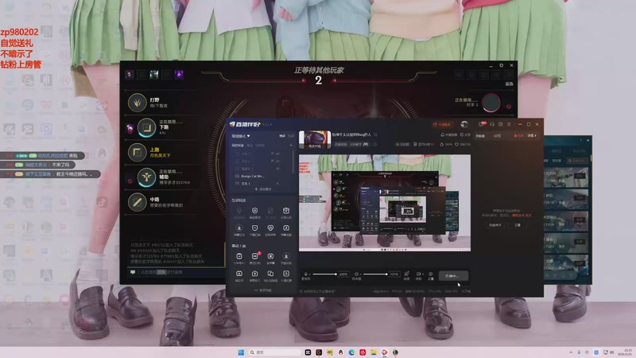This screenshot has height=358, width=636.
Task: Open Windows Start menu
Action: (241, 352)
